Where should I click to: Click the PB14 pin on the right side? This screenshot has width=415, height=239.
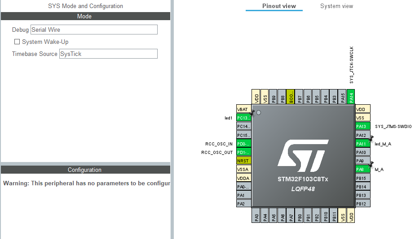pyautogui.click(x=363, y=187)
